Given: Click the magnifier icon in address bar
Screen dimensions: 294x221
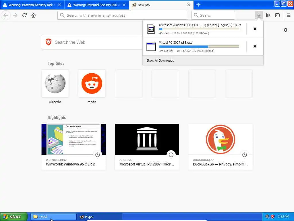Looking at the screenshot, I should [x=62, y=15].
